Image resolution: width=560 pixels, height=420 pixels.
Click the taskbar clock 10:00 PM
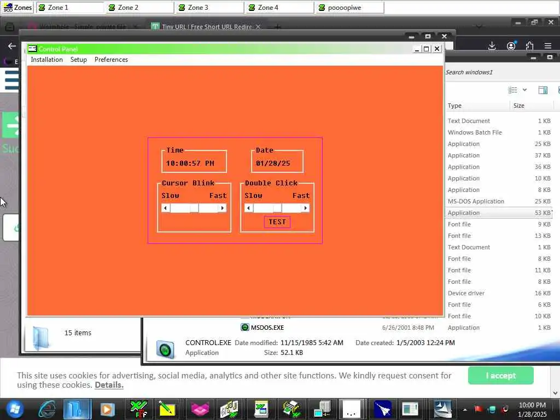coord(532,410)
